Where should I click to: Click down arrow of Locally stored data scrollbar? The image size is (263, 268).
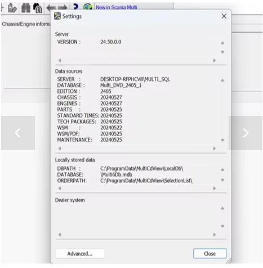point(222,180)
